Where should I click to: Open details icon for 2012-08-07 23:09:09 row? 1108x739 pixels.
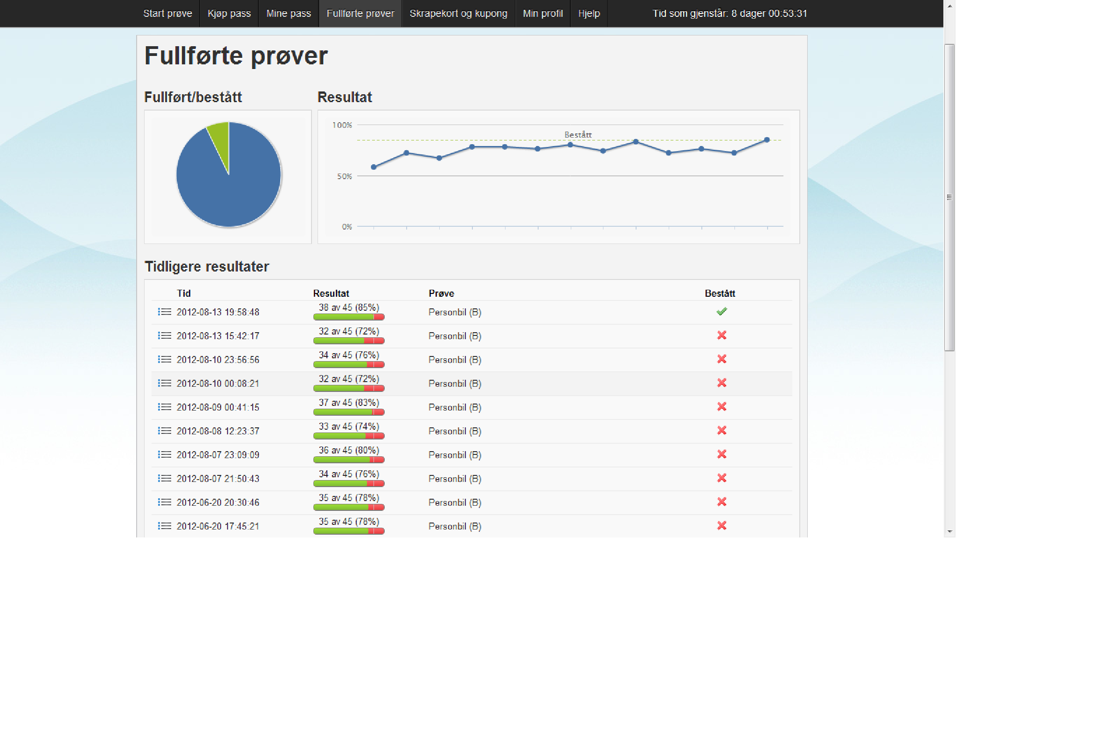pos(165,455)
